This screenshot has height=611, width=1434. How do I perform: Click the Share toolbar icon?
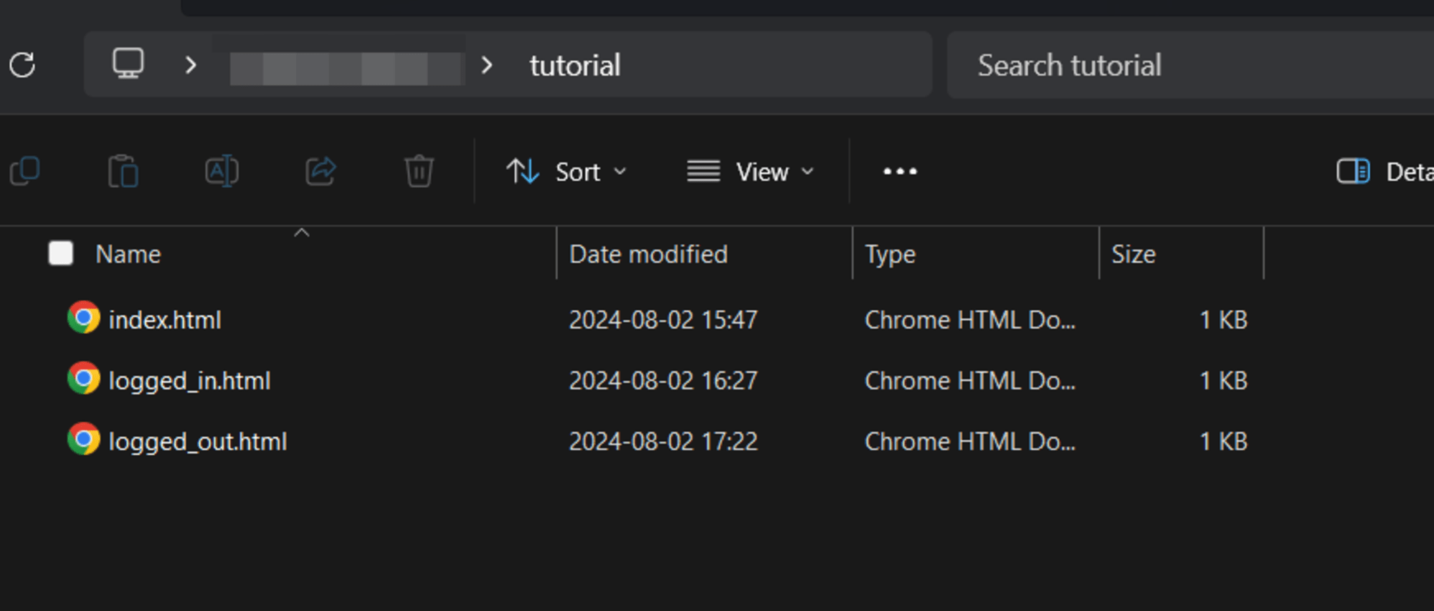click(320, 171)
